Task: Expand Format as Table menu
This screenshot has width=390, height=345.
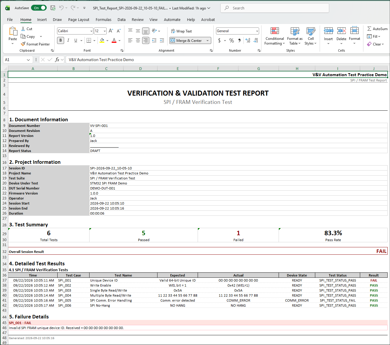Action: pyautogui.click(x=295, y=41)
